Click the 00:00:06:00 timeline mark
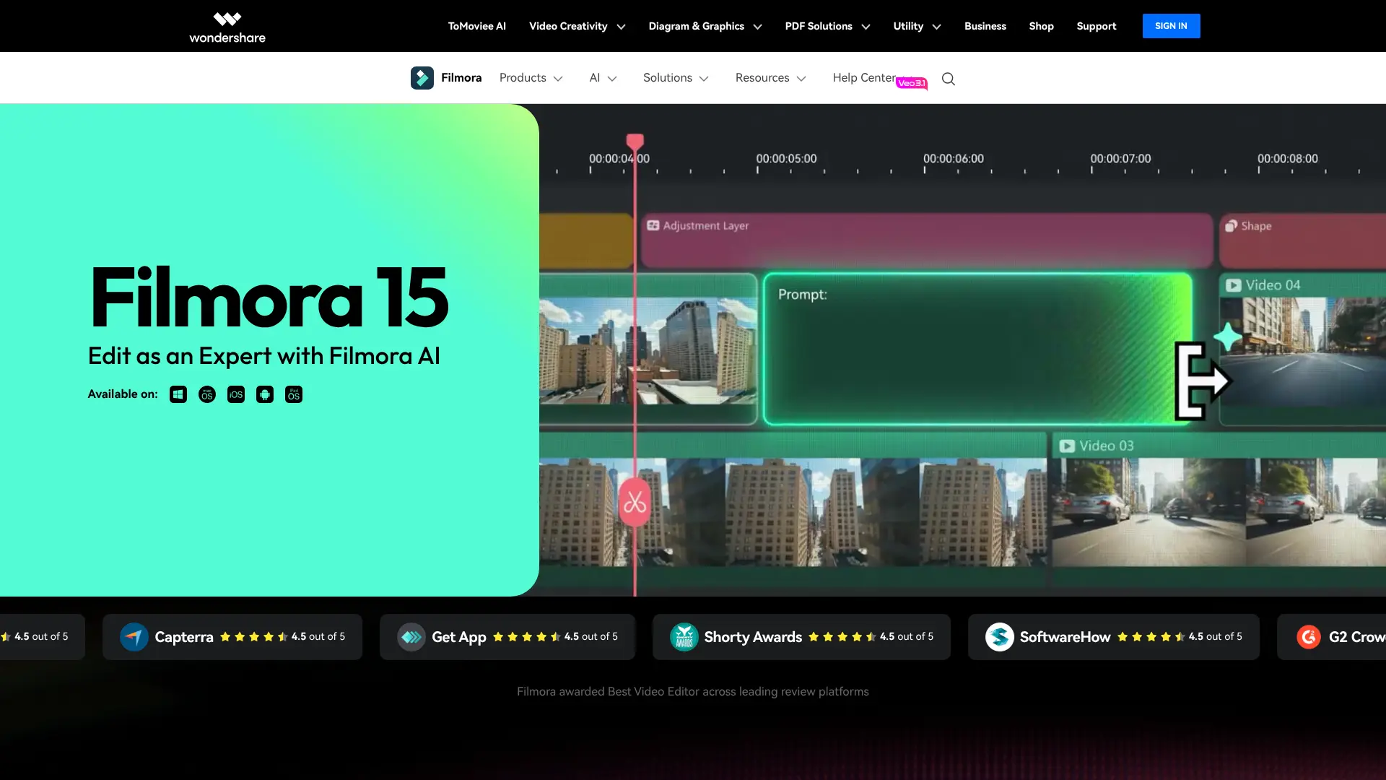 pyautogui.click(x=953, y=159)
